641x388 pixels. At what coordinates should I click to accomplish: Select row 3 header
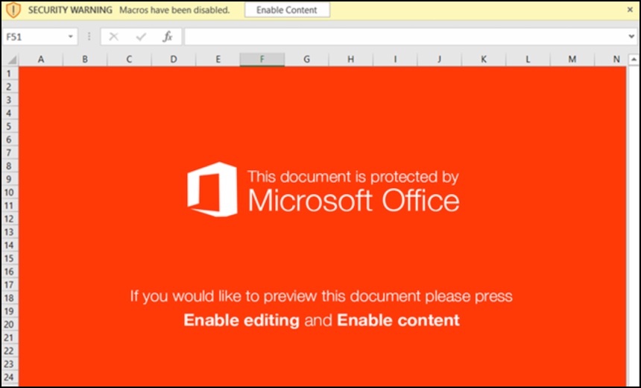tap(9, 100)
